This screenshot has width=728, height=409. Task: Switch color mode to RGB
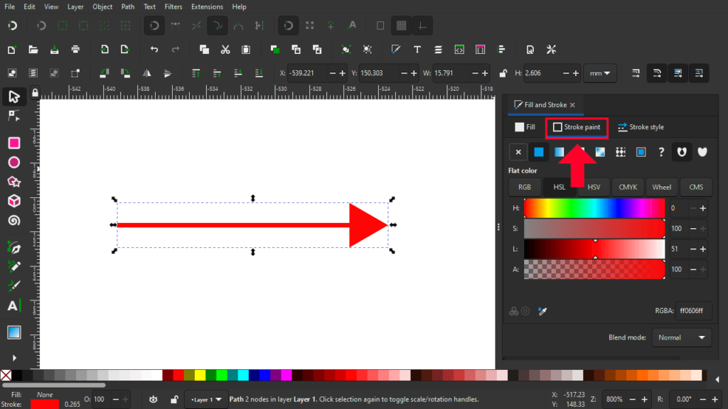tap(525, 187)
